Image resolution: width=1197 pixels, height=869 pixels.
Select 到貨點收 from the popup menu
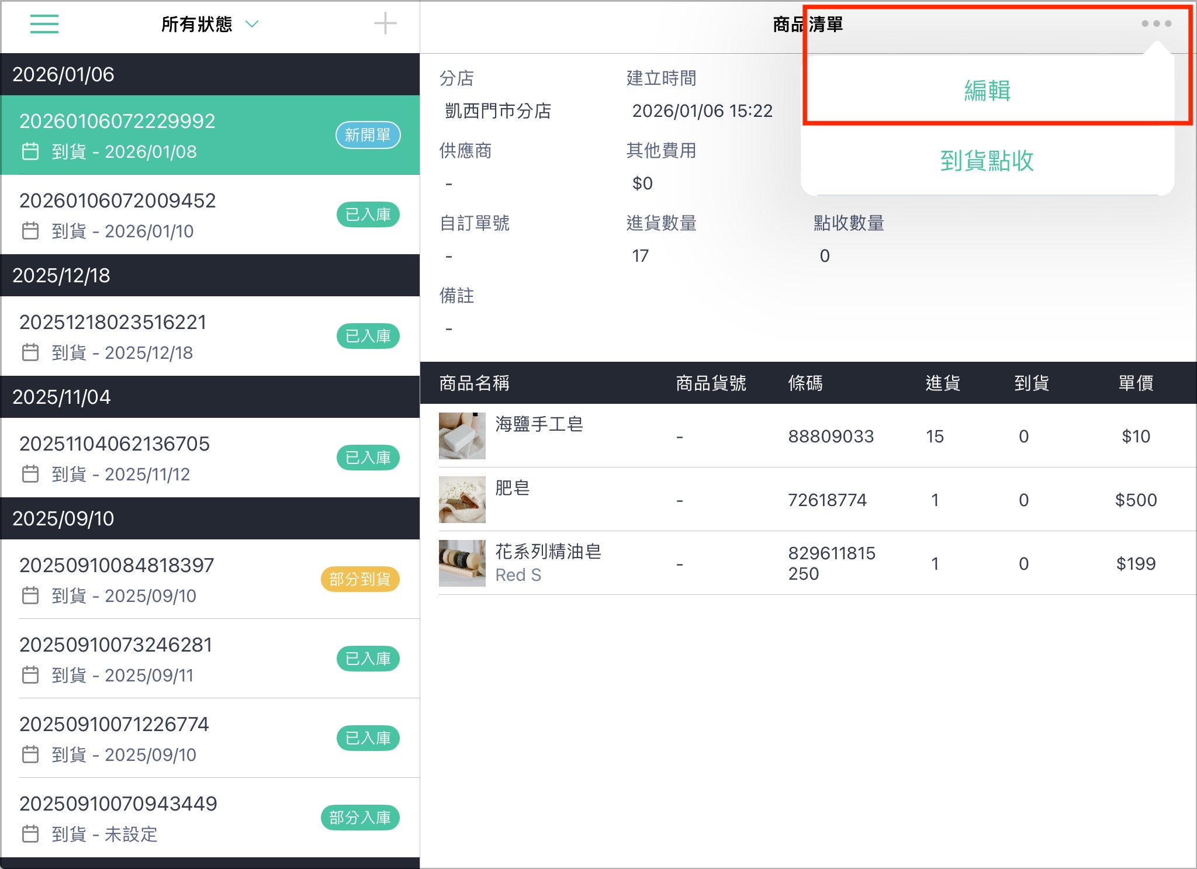(x=987, y=160)
